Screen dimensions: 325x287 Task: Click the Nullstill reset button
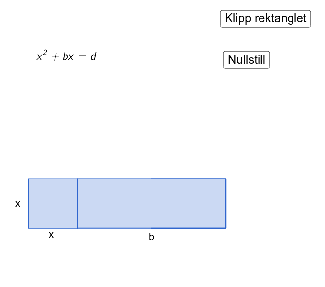[x=247, y=60]
